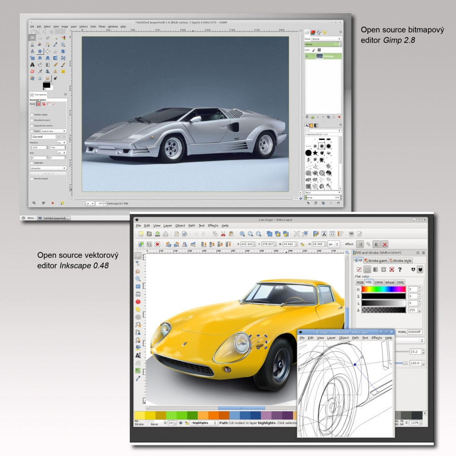
Task: Click the Cut scissors icon in Inkscape
Action: [x=223, y=234]
